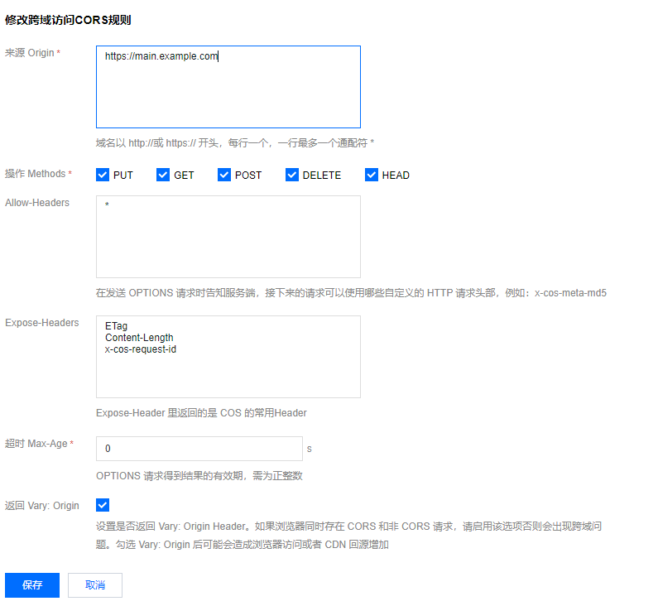Click the x-cos-request-id line
Viewport: 658px width, 606px height.
point(141,349)
